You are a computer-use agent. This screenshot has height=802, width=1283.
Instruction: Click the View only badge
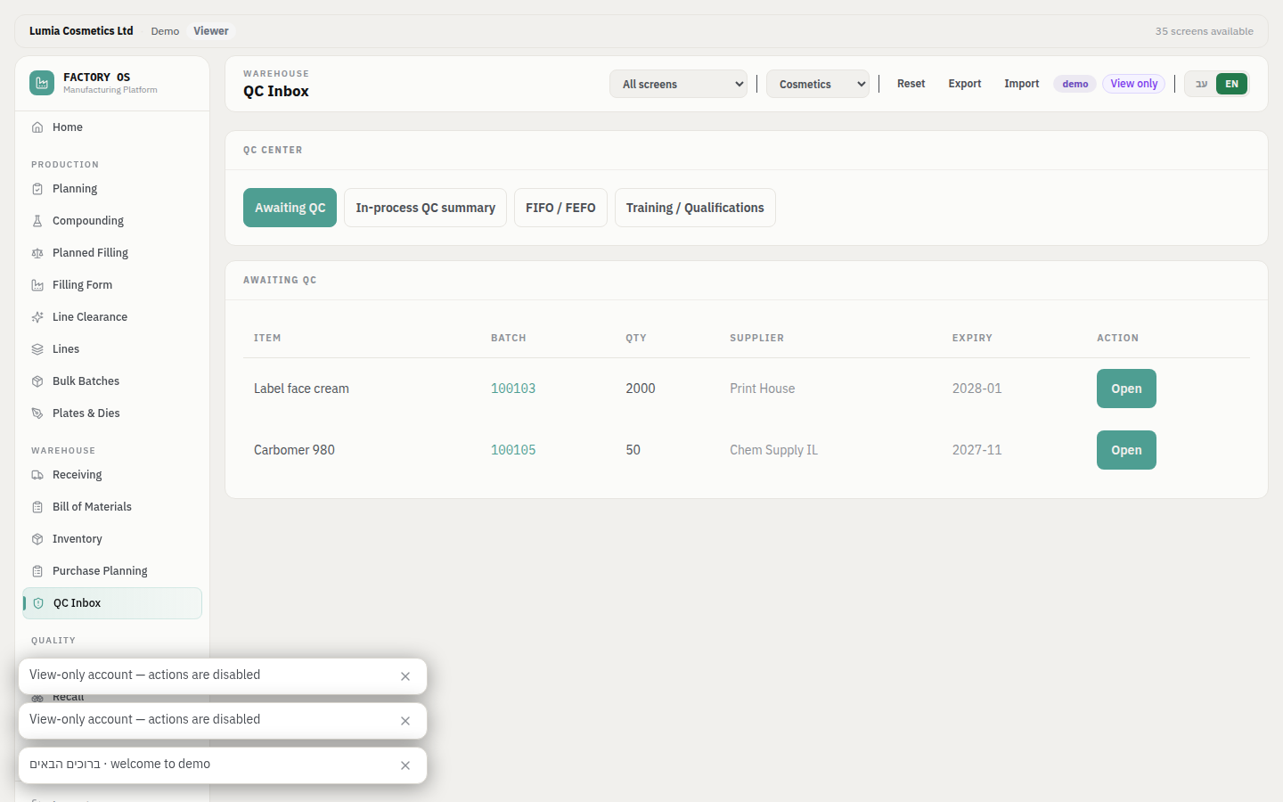(1134, 84)
